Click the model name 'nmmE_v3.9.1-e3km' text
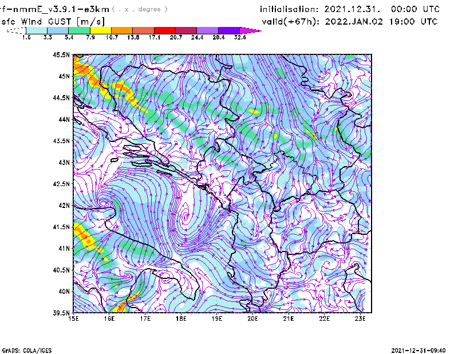458x354 pixels. point(61,9)
